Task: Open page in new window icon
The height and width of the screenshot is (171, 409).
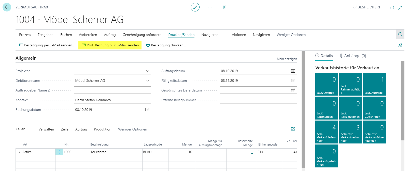Action: click(392, 7)
